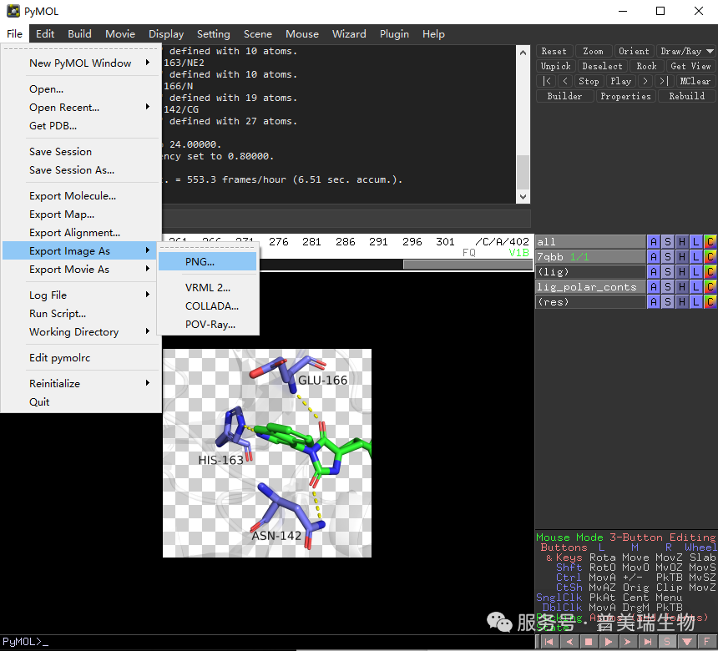Click the pink square stop icon
The width and height of the screenshot is (718, 651).
[589, 642]
